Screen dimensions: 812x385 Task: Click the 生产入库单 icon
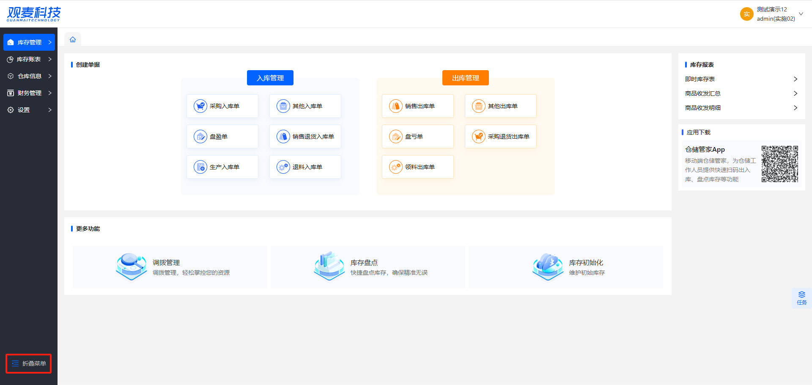pyautogui.click(x=200, y=167)
